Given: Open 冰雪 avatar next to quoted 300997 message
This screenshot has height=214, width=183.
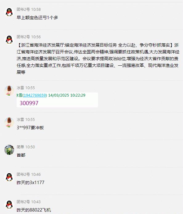Looking at the screenshot, I should [9, 90].
